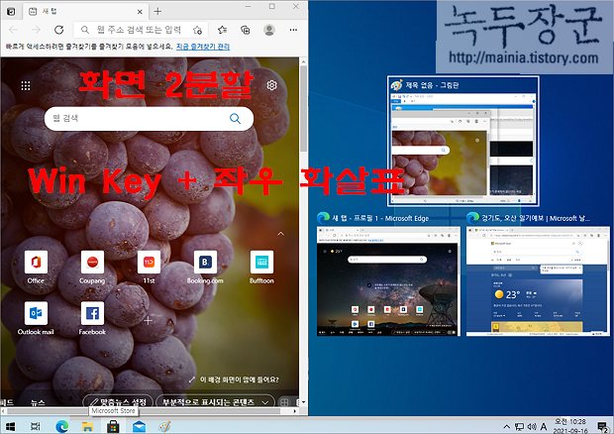Image resolution: width=614 pixels, height=434 pixels.
Task: Show hidden system tray icons
Action: [x=506, y=426]
